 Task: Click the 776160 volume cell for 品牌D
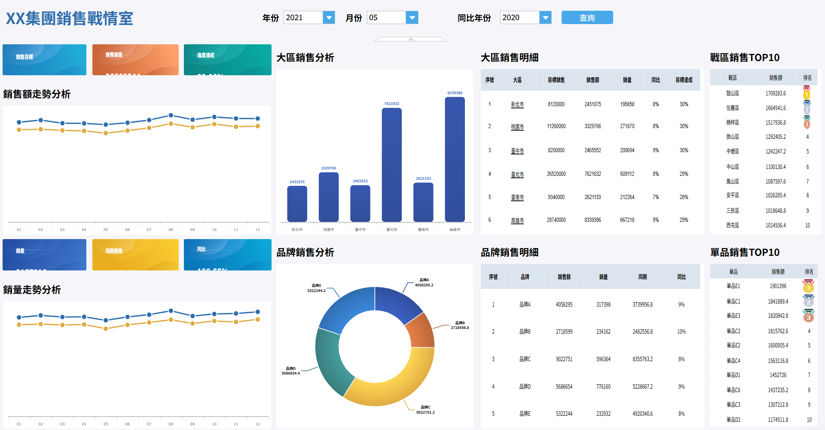[x=603, y=387]
